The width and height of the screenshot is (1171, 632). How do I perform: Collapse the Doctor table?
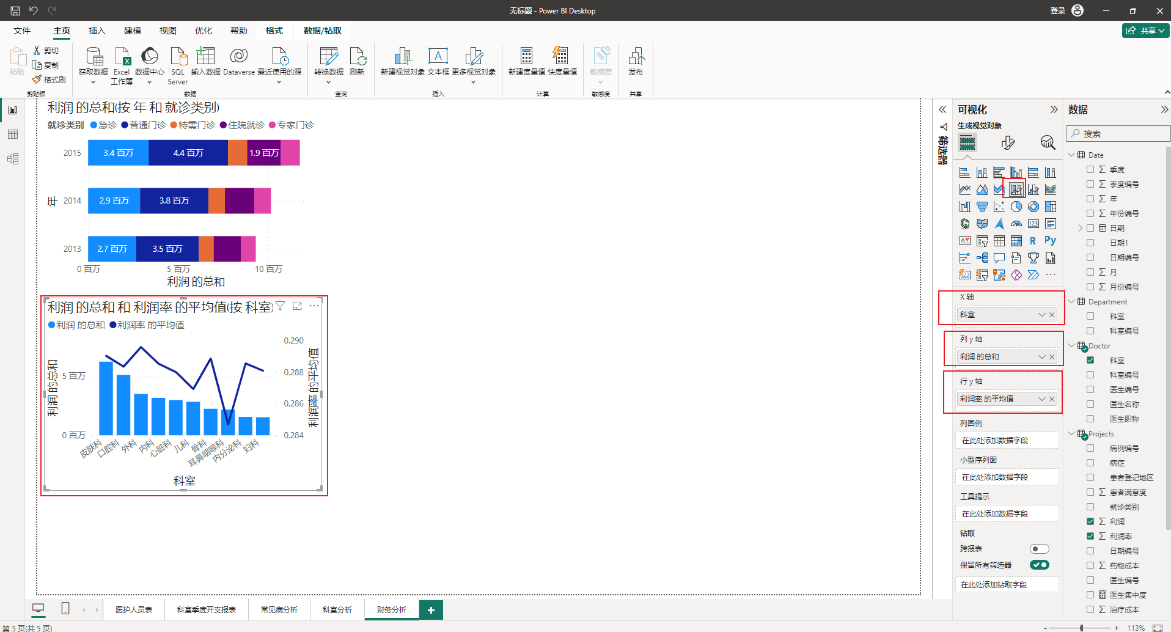(1071, 345)
